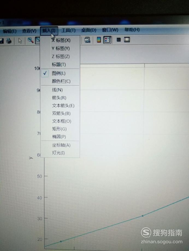Choose Z 标签(Z) from Insert menu
Image resolution: width=189 pixels, height=251 pixels.
tap(60, 57)
